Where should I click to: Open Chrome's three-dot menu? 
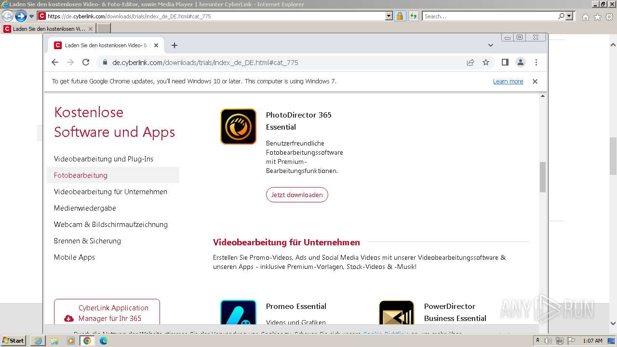(536, 62)
